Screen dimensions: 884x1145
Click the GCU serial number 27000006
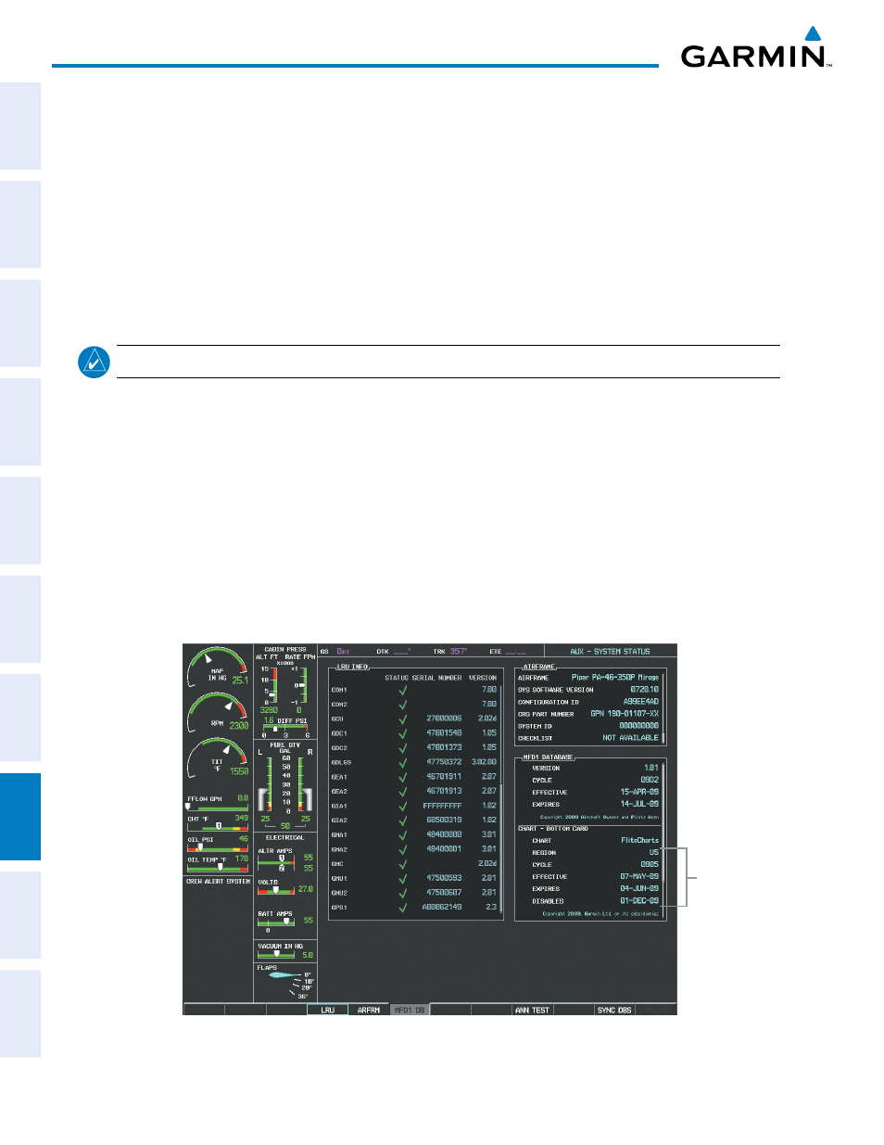(444, 719)
